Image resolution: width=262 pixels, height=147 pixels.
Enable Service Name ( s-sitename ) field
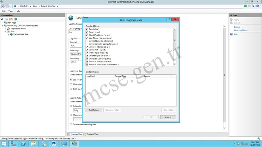pos(87,41)
